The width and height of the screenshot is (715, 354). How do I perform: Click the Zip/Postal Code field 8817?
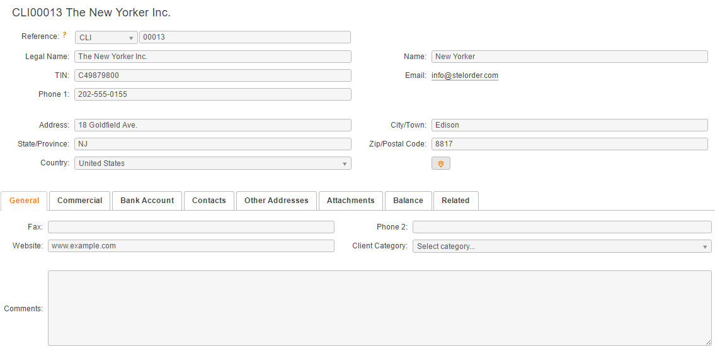569,144
